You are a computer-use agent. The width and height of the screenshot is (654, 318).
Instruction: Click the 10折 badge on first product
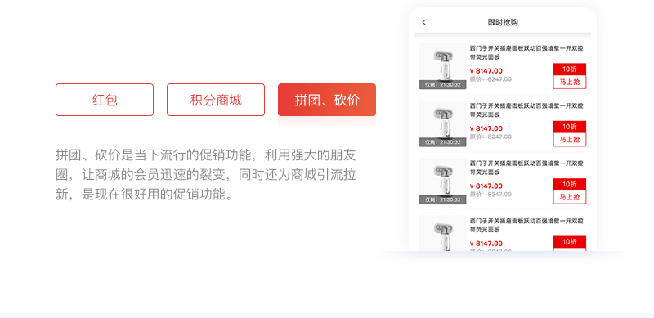pyautogui.click(x=570, y=69)
